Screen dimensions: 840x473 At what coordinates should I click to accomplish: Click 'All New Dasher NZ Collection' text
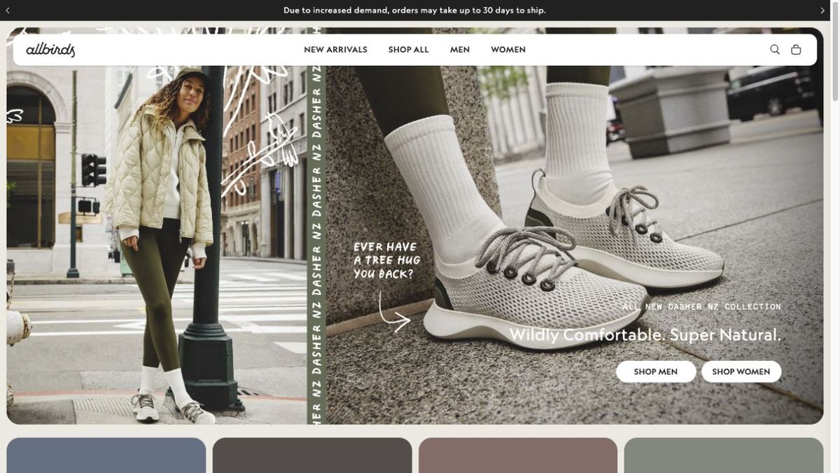tap(701, 307)
